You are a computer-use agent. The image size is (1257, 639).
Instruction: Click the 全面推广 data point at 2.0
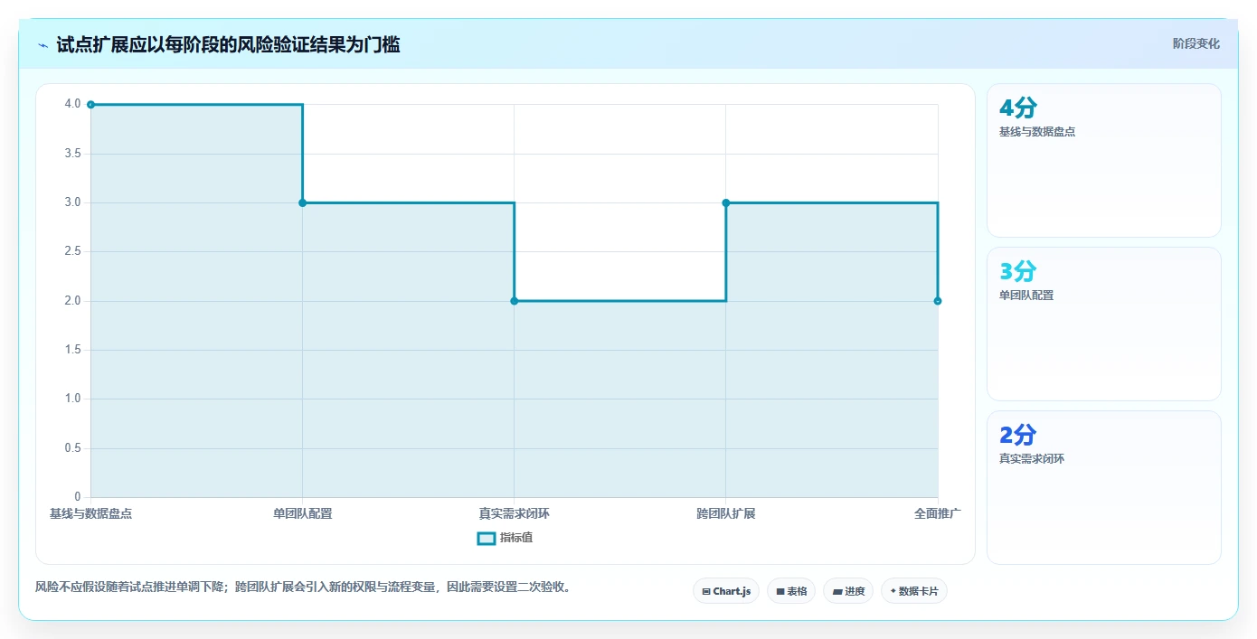pyautogui.click(x=938, y=301)
